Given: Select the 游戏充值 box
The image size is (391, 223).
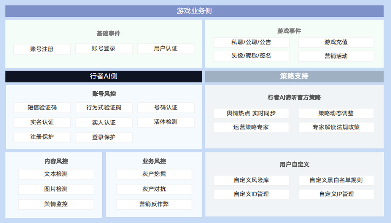Looking at the screenshot, I should [336, 42].
